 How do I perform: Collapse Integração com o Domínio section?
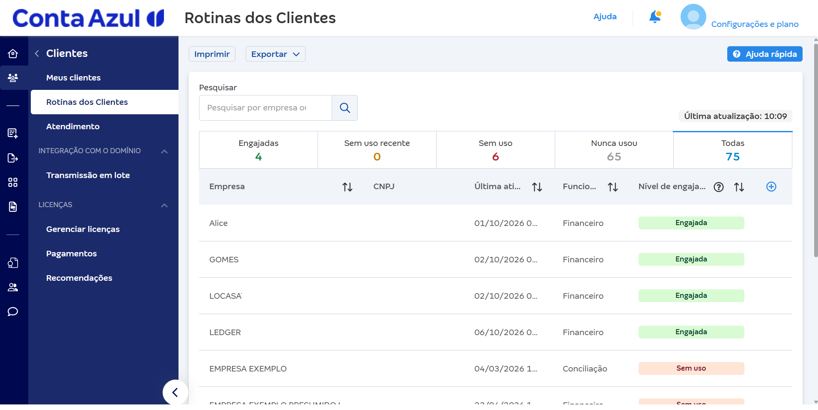point(164,151)
